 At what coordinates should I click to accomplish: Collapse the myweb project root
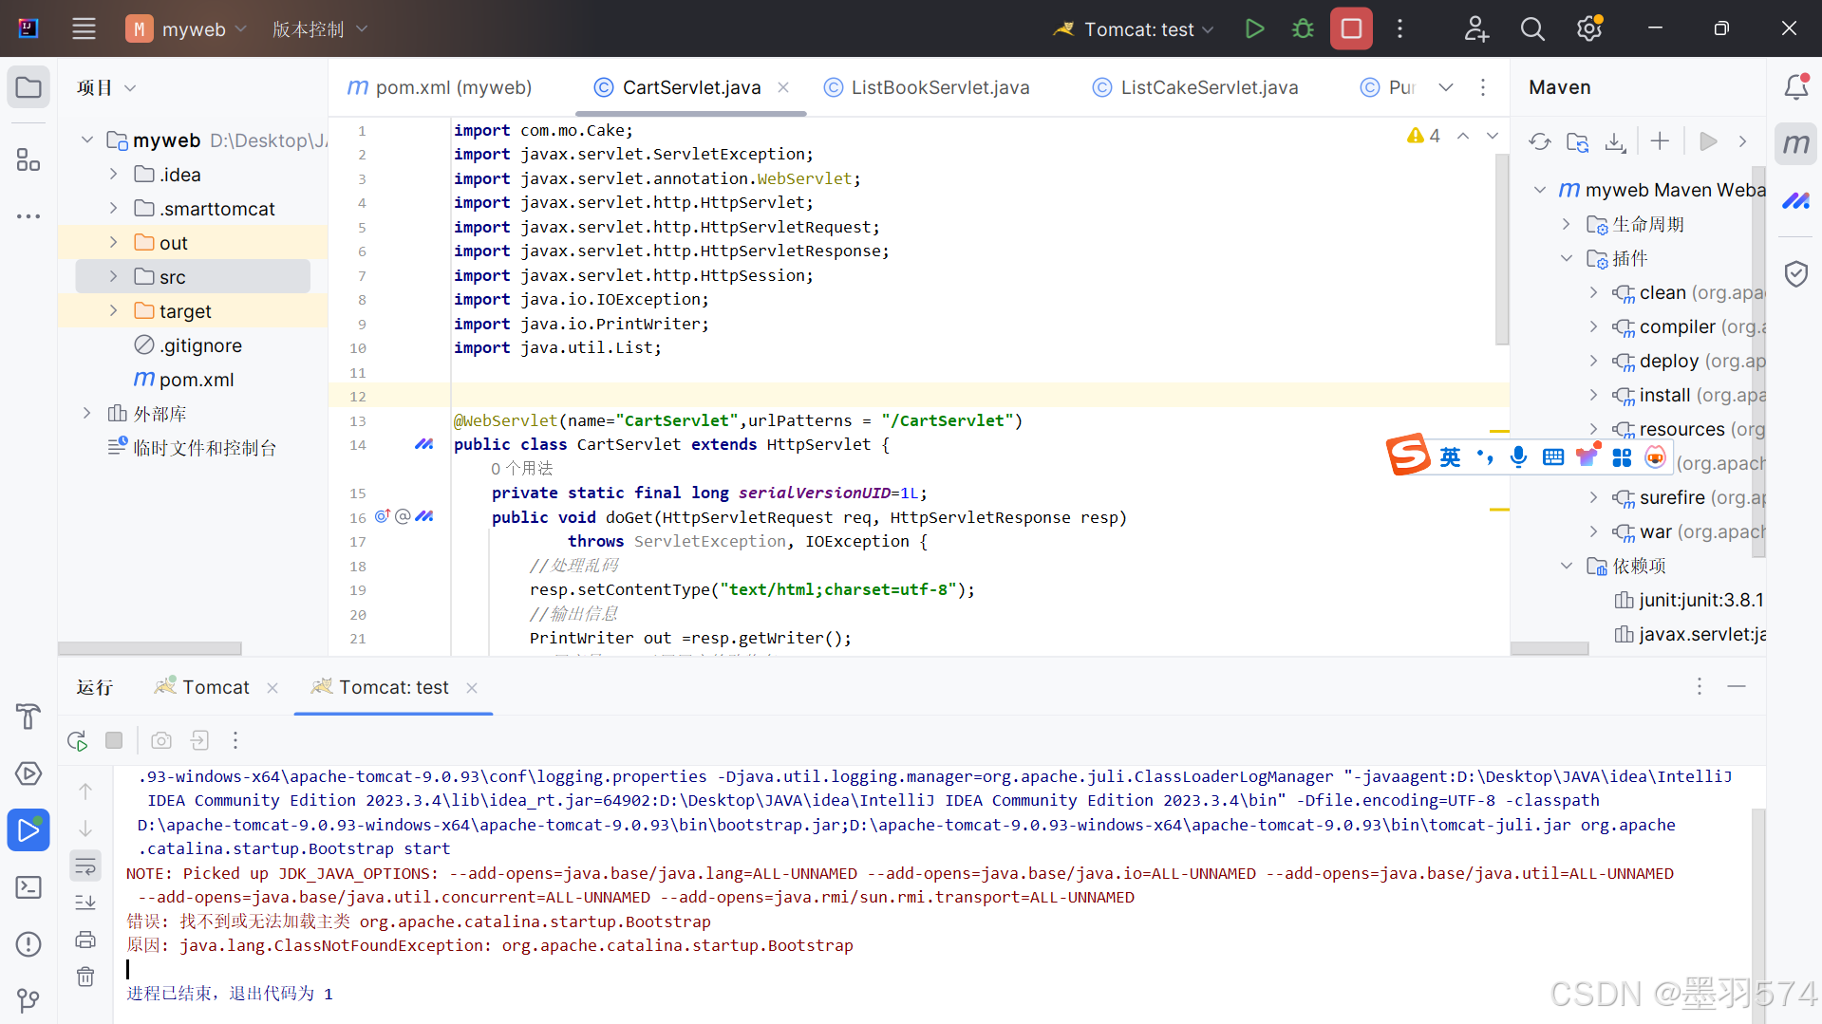click(86, 140)
